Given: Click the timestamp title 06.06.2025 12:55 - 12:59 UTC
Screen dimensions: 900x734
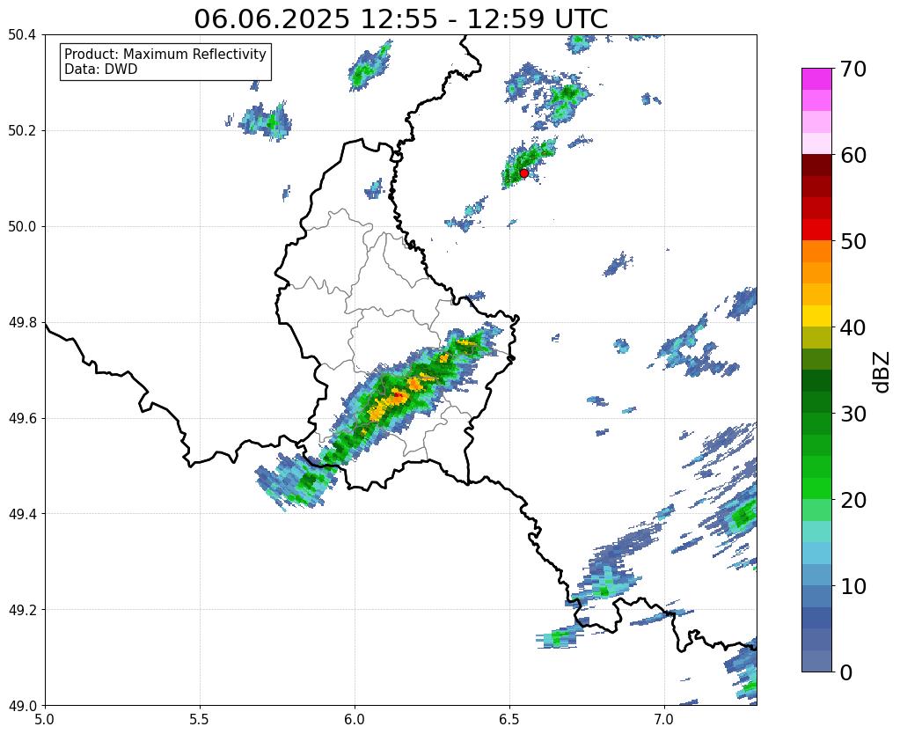Looking at the screenshot, I should (400, 19).
